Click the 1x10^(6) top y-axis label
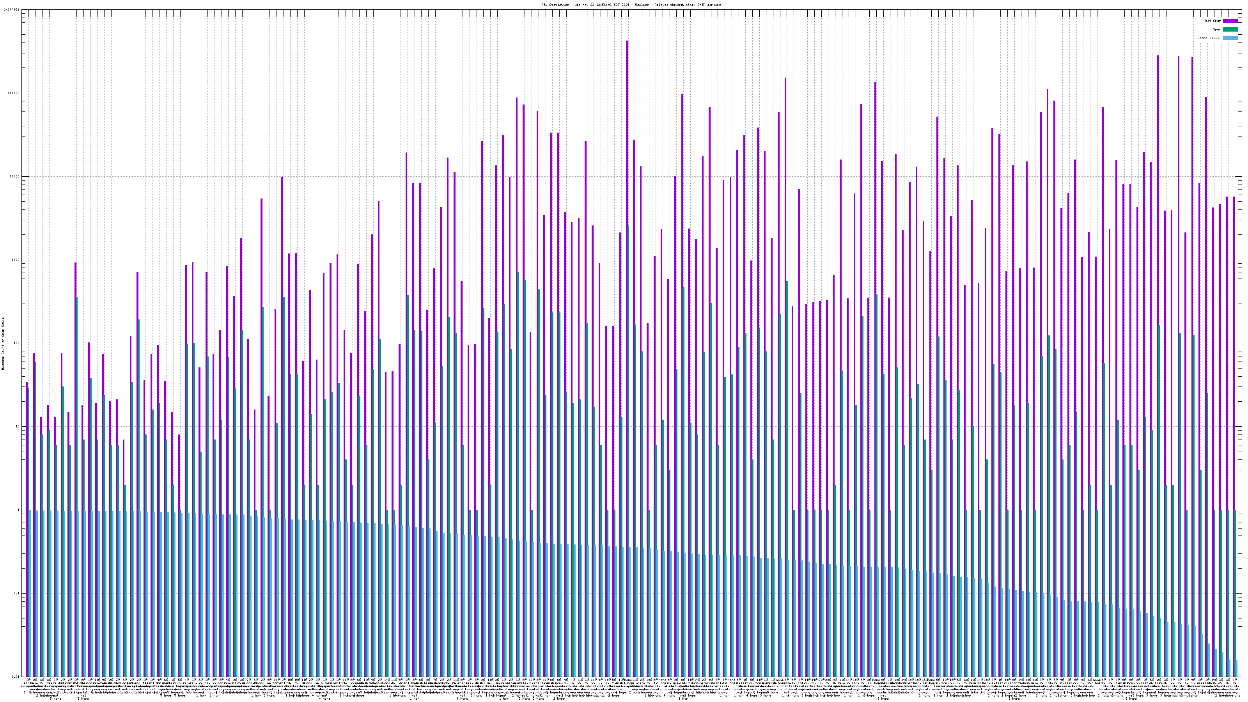The width and height of the screenshot is (1248, 702). pyautogui.click(x=12, y=9)
